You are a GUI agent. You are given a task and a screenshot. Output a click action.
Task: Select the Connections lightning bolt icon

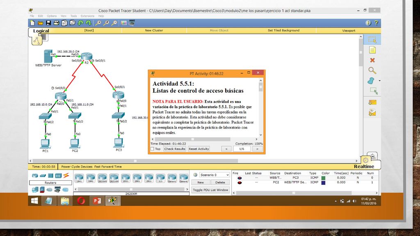[x=66, y=175]
